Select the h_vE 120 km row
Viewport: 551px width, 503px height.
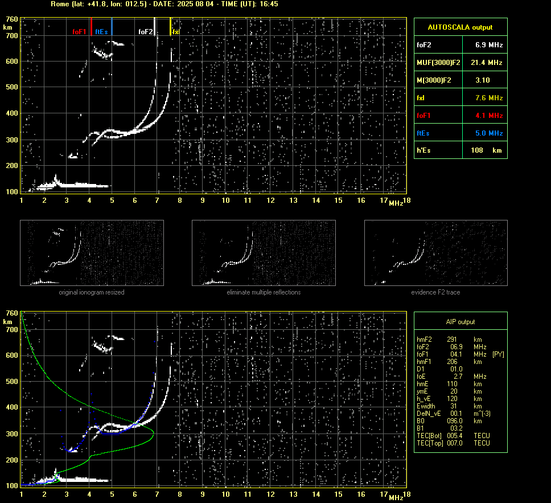tap(450, 399)
